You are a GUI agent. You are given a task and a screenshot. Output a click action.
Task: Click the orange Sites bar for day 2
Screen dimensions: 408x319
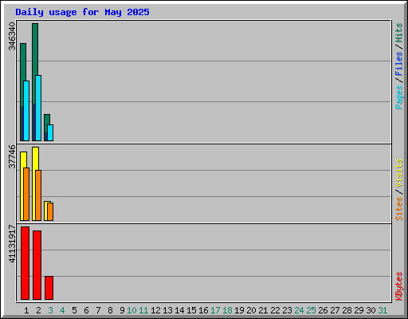[x=38, y=195]
